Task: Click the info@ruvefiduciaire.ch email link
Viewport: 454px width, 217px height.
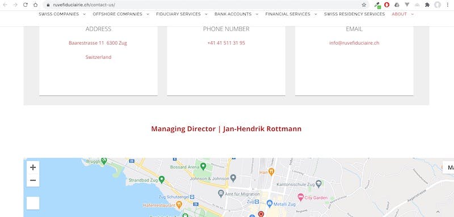Action: pos(354,43)
